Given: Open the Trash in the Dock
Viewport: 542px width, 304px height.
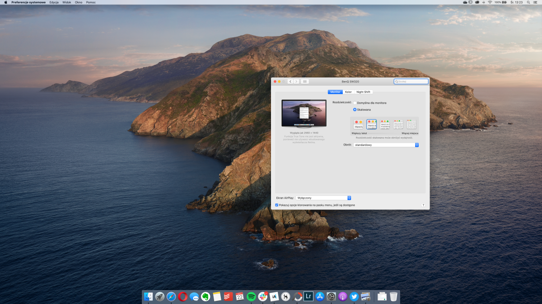Looking at the screenshot, I should point(394,296).
